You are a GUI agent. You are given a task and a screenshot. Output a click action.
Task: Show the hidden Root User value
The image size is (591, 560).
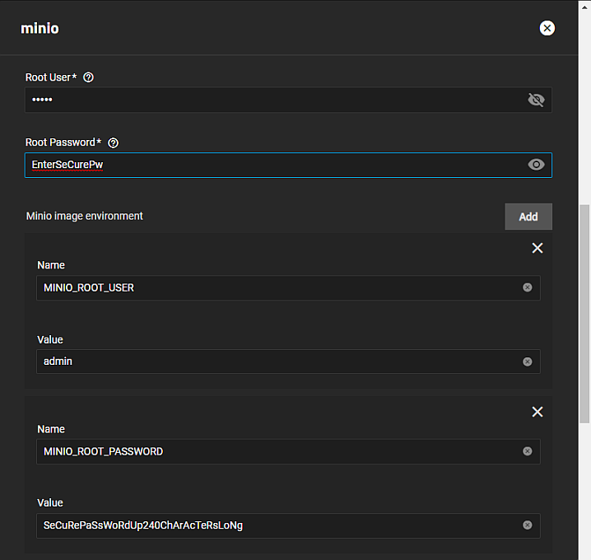[x=536, y=100]
